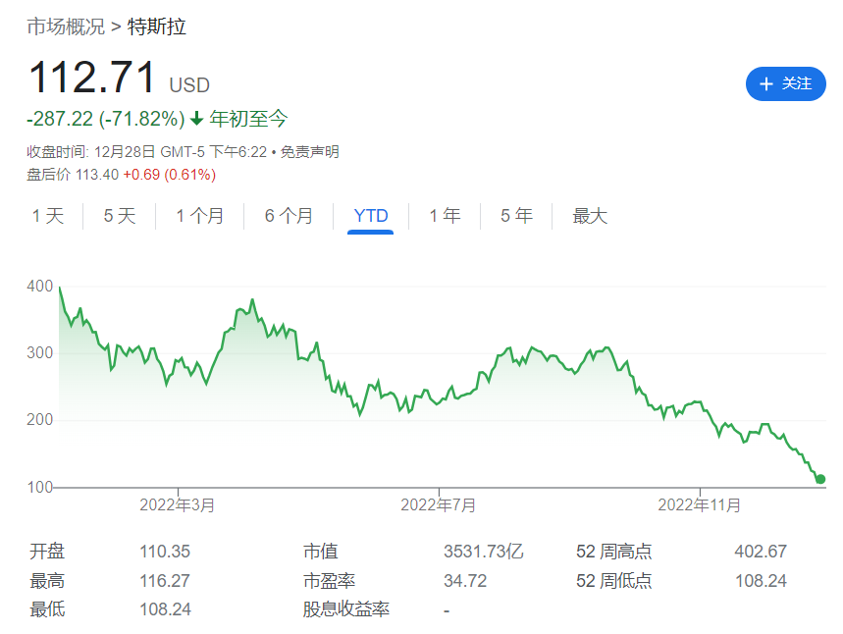
Task: Click the +0.69 (0.61%) after-hours change
Action: click(170, 175)
